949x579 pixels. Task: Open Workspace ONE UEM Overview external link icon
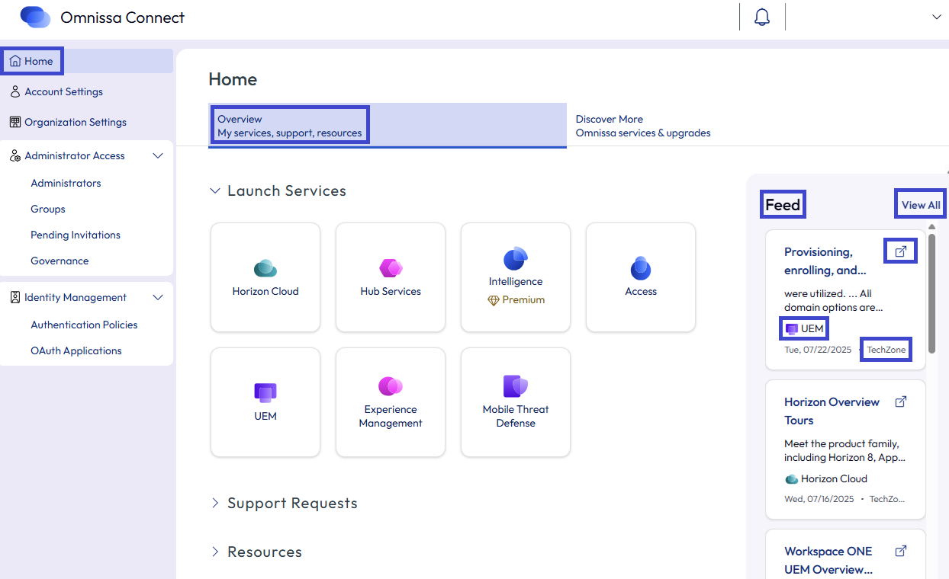click(901, 550)
